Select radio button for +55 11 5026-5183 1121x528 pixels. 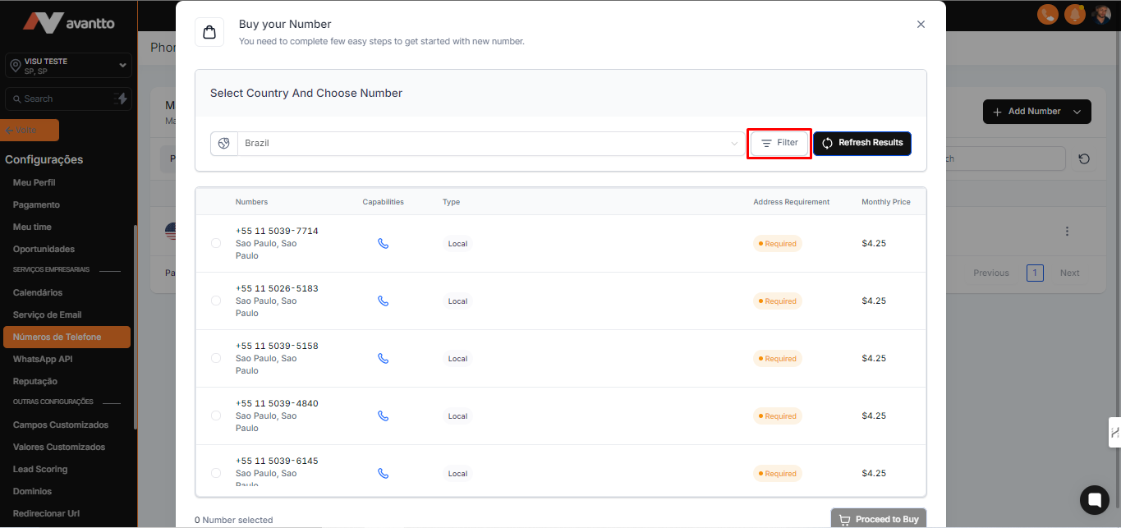[216, 301]
